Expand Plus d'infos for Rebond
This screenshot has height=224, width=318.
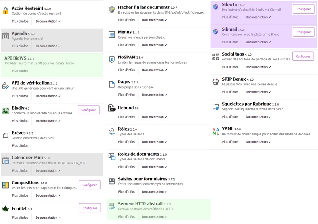[126, 117]
